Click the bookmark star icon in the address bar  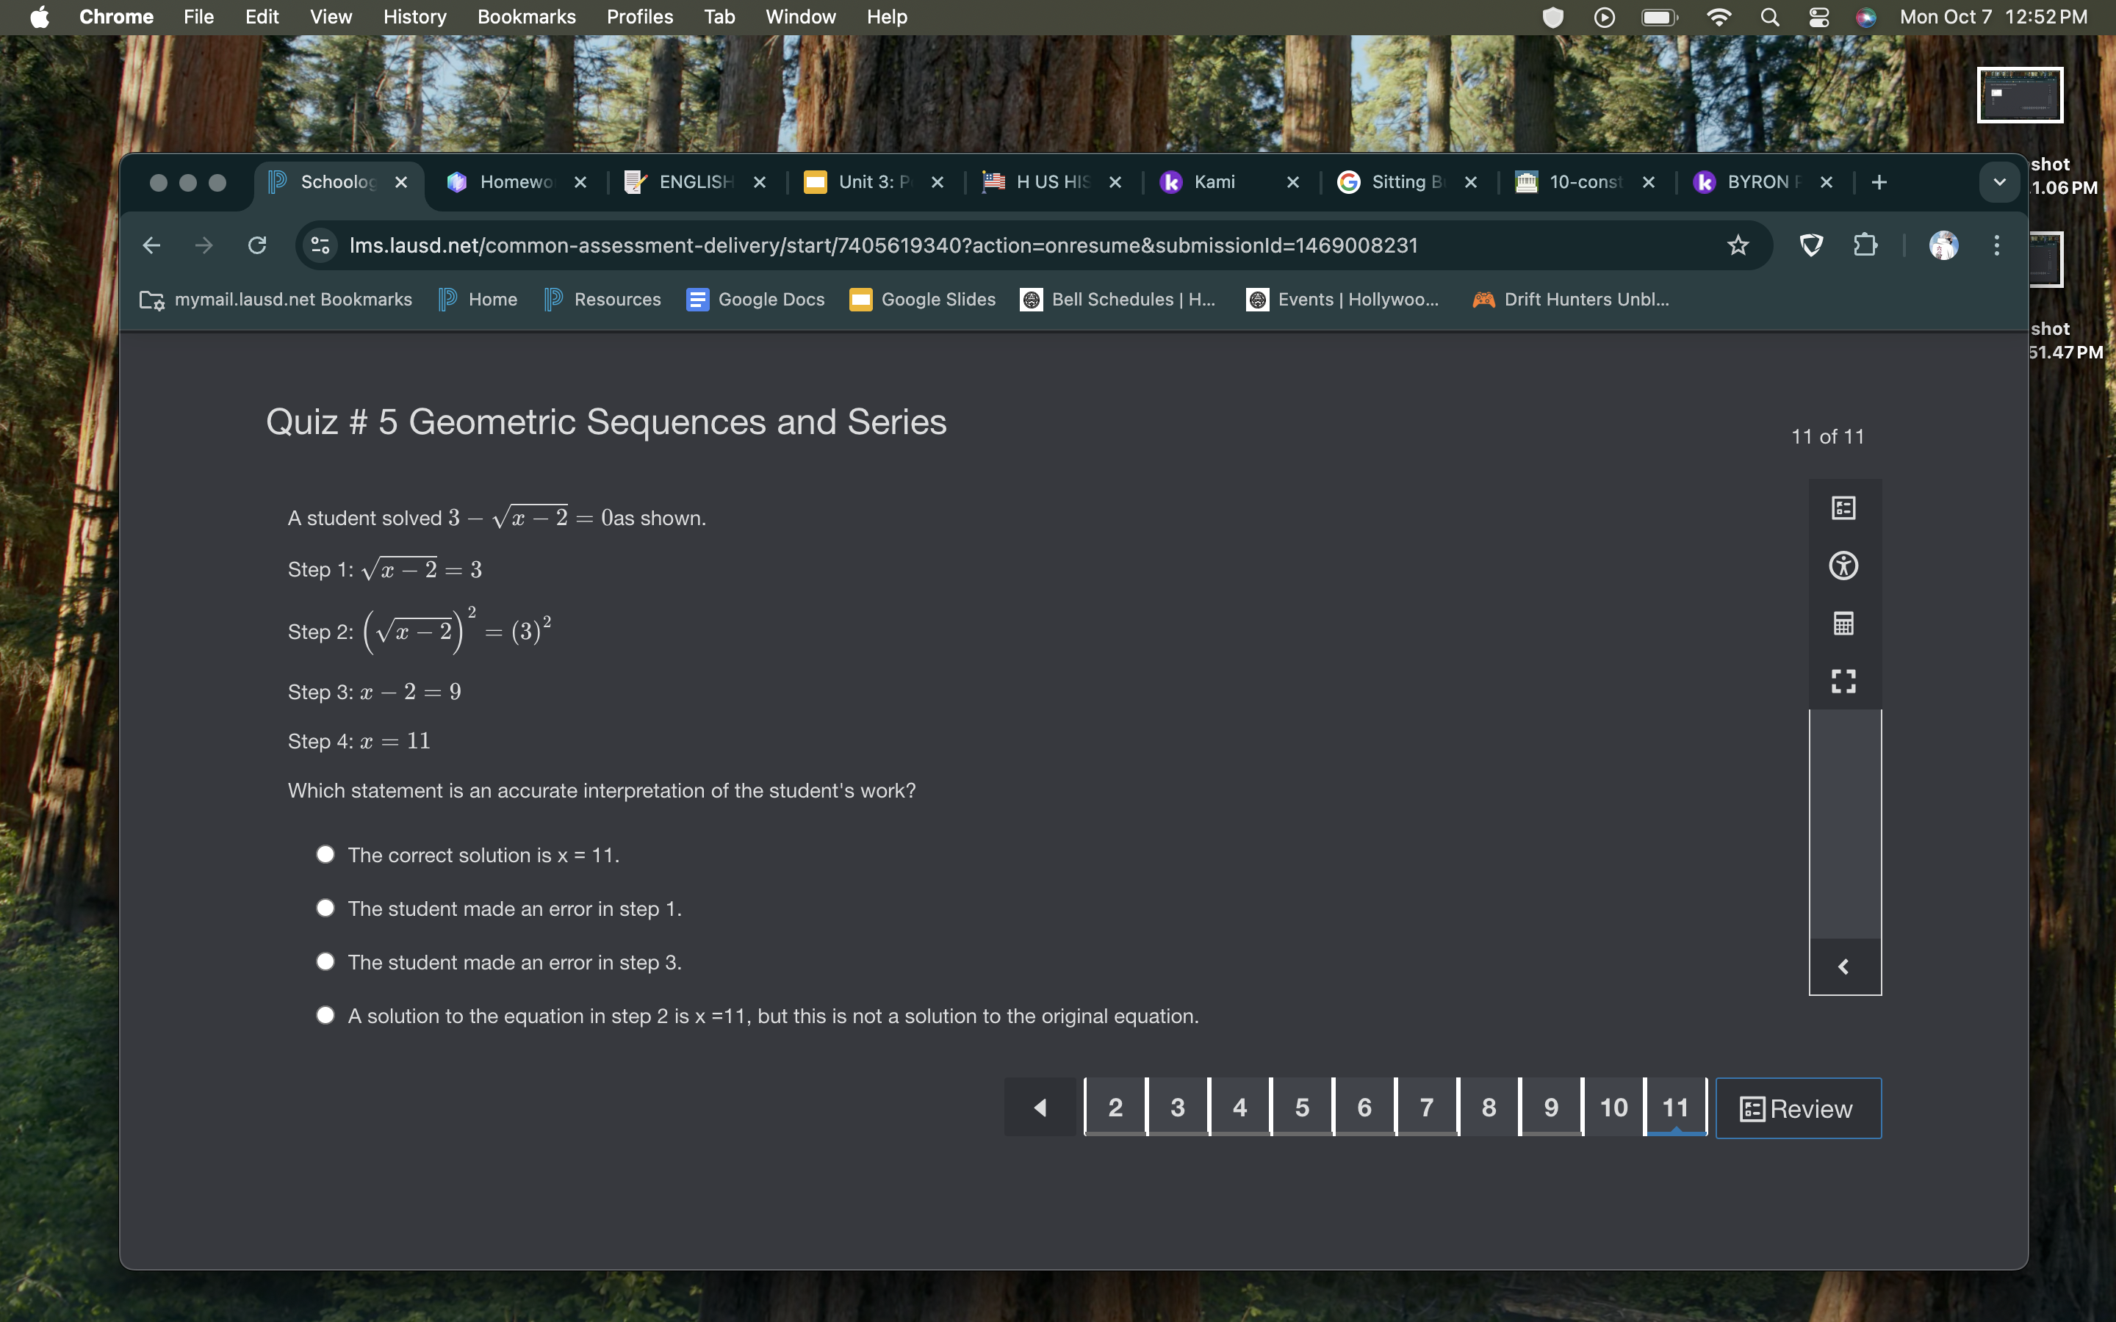click(x=1737, y=245)
